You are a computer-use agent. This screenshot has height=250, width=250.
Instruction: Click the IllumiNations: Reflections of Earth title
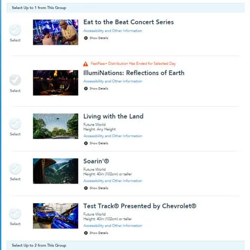(x=134, y=73)
